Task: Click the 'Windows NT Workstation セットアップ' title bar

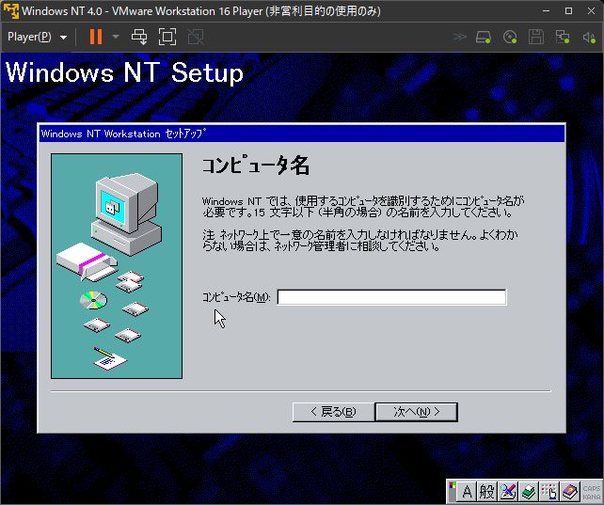Action: click(302, 134)
